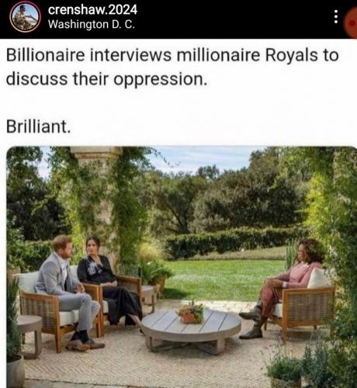Click the red circle at right edge
This screenshot has width=357, height=388.
pos(351,23)
